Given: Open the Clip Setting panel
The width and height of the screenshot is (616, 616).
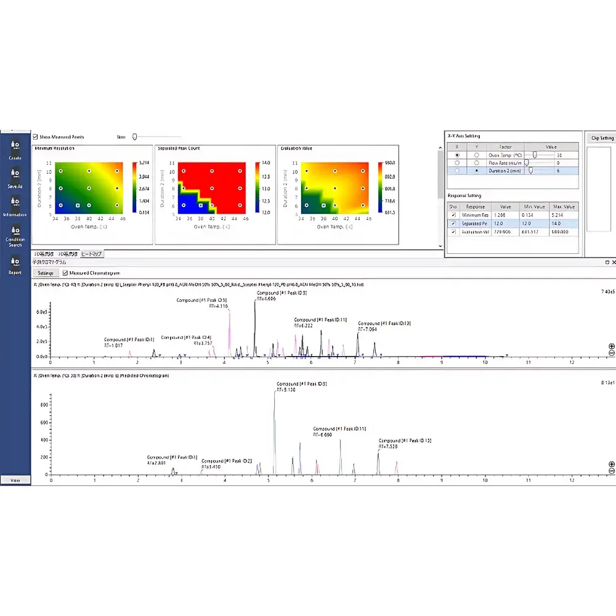Looking at the screenshot, I should coord(601,138).
